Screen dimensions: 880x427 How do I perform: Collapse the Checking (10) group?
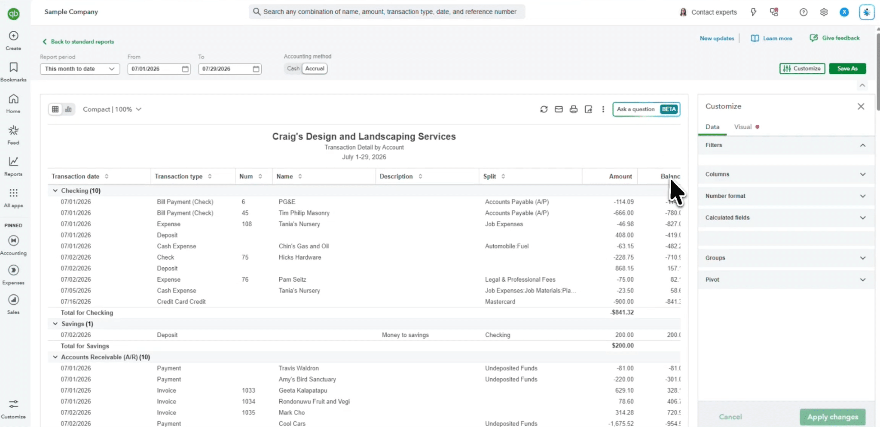55,191
